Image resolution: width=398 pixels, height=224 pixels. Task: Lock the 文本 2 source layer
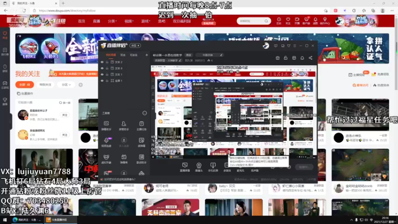click(107, 62)
